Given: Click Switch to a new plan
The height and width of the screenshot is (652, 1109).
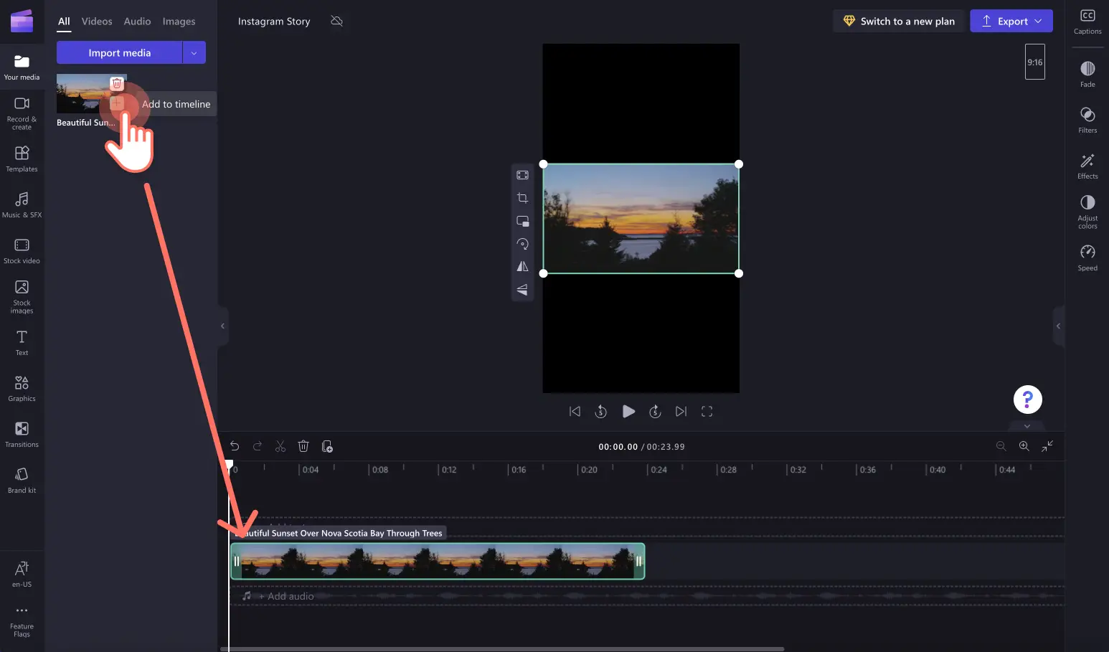Looking at the screenshot, I should [x=898, y=21].
